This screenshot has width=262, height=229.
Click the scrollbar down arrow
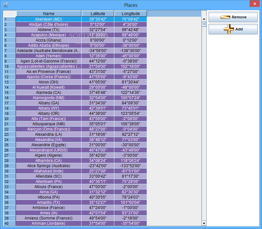[x=204, y=223]
